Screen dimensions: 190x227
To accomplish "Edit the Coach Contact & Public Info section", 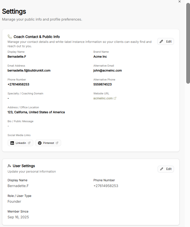I will 165,42.
